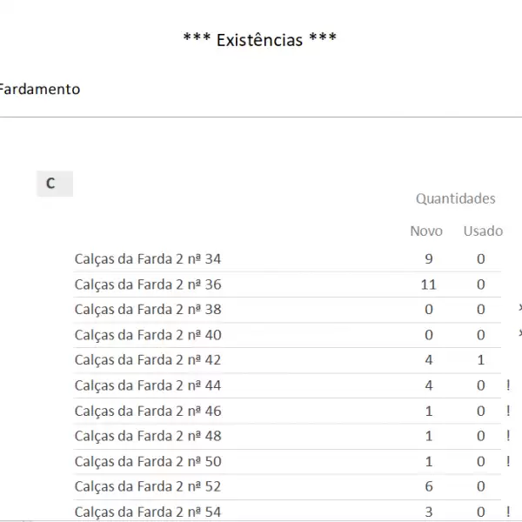Screen dimensions: 522x522
Task: Click Calças da Farda 2 nª 48 label
Action: [x=148, y=436]
